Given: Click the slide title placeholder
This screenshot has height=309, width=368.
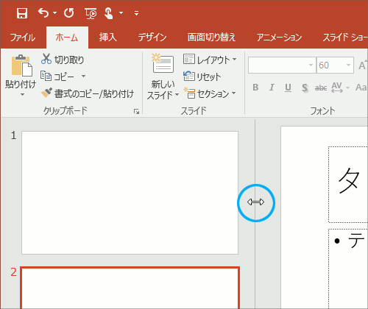Looking at the screenshot, I should (x=348, y=185).
